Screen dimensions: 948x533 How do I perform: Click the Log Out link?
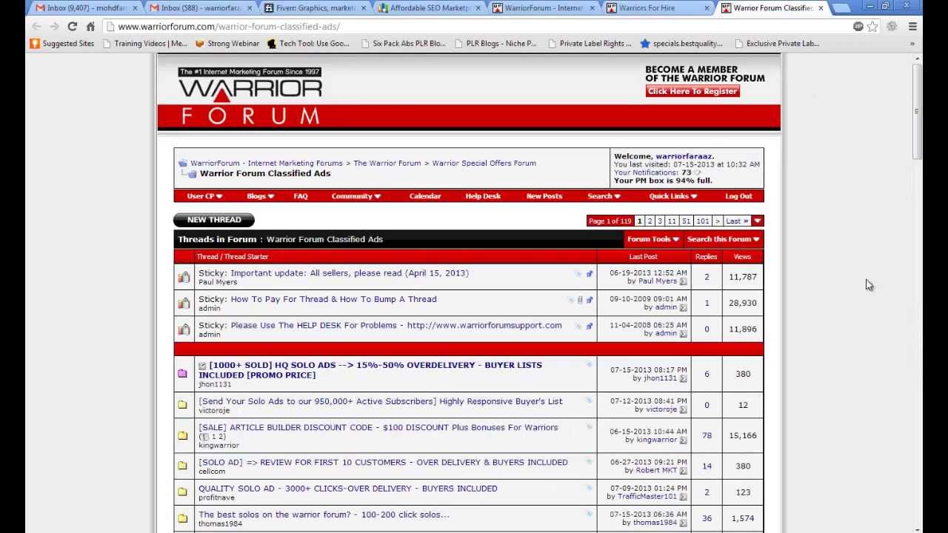[x=738, y=196]
